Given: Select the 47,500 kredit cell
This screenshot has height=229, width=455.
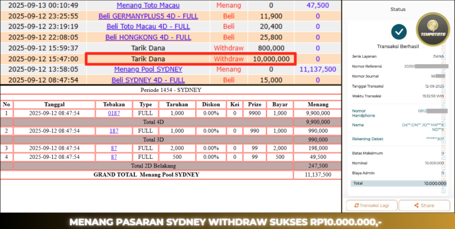Looking at the screenshot, I should pos(318,5).
